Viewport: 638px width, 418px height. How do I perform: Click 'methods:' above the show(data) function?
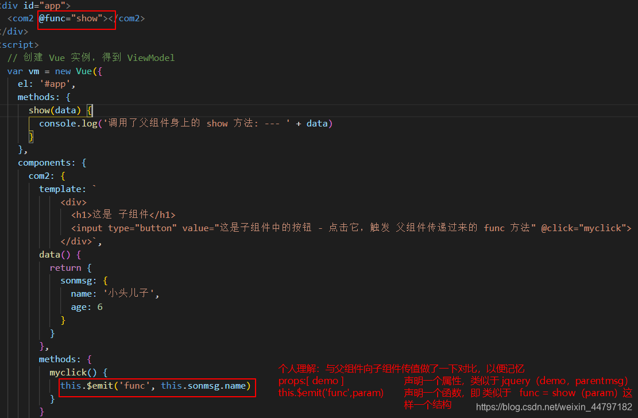(38, 97)
